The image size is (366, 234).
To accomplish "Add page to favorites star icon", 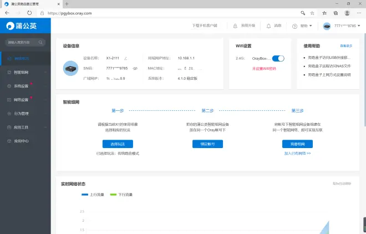I will 312,13.
